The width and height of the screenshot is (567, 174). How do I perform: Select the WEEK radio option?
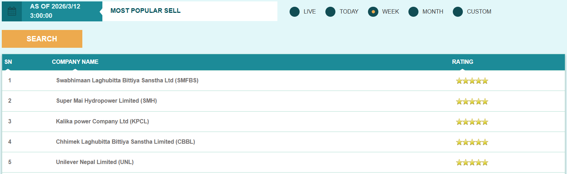373,12
